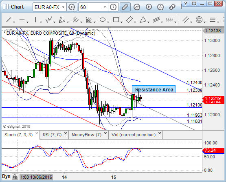
Task: Click the link chain icon
Action: [172, 7]
